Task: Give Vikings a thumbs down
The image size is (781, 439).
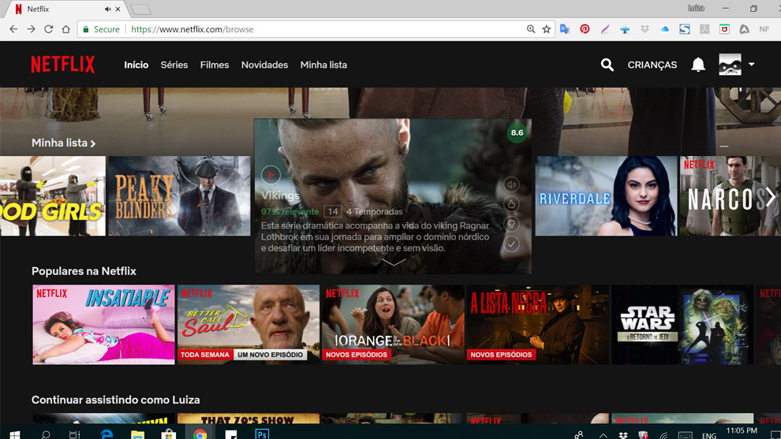Action: [x=511, y=224]
